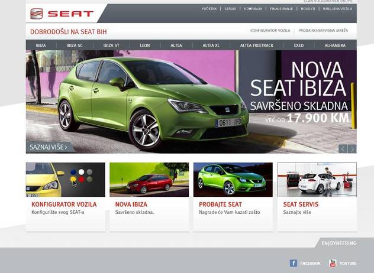
Task: Open the Facebook icon in footer
Action: click(x=294, y=263)
